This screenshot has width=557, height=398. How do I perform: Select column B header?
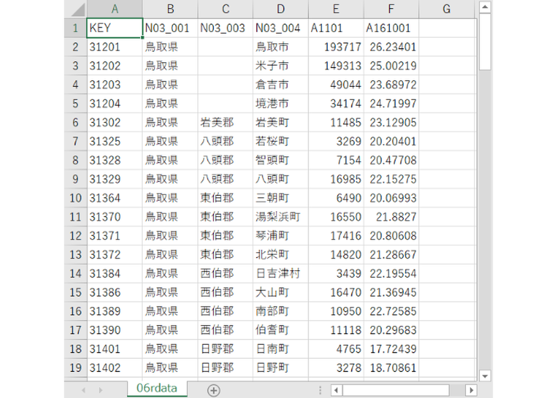[x=170, y=9]
